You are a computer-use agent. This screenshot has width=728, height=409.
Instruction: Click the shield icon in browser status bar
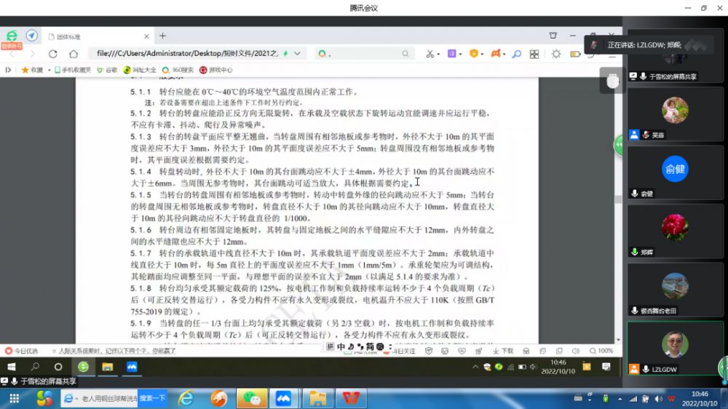tap(429, 351)
